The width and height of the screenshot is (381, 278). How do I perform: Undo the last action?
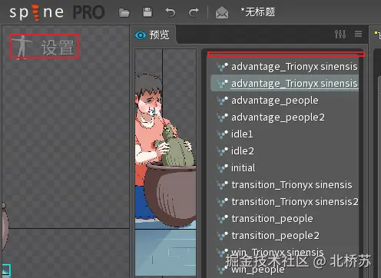pyautogui.click(x=171, y=12)
